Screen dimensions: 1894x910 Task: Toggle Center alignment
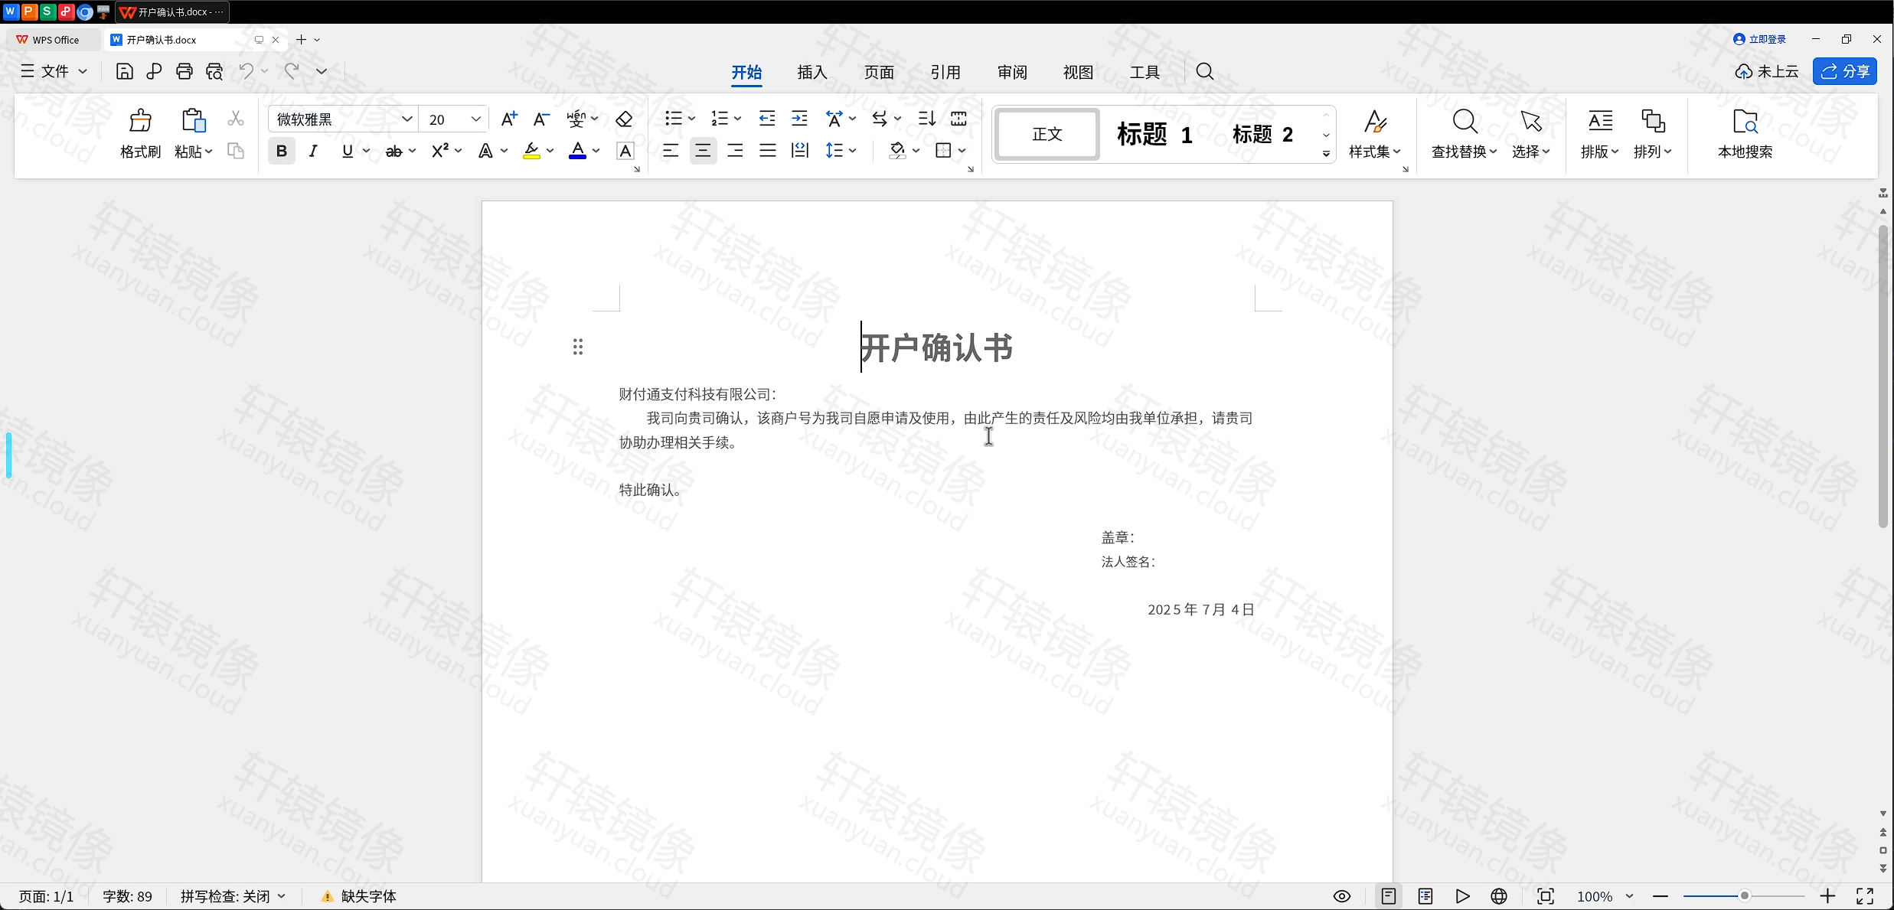(703, 151)
